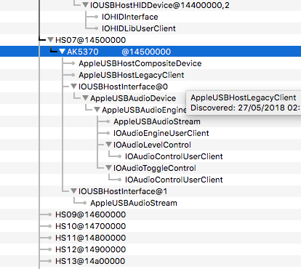Collapse the AppleUSBAudioEngine triangle

click(97, 110)
